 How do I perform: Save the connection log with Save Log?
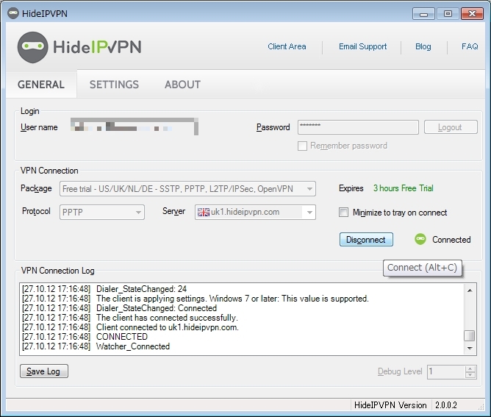pos(44,371)
